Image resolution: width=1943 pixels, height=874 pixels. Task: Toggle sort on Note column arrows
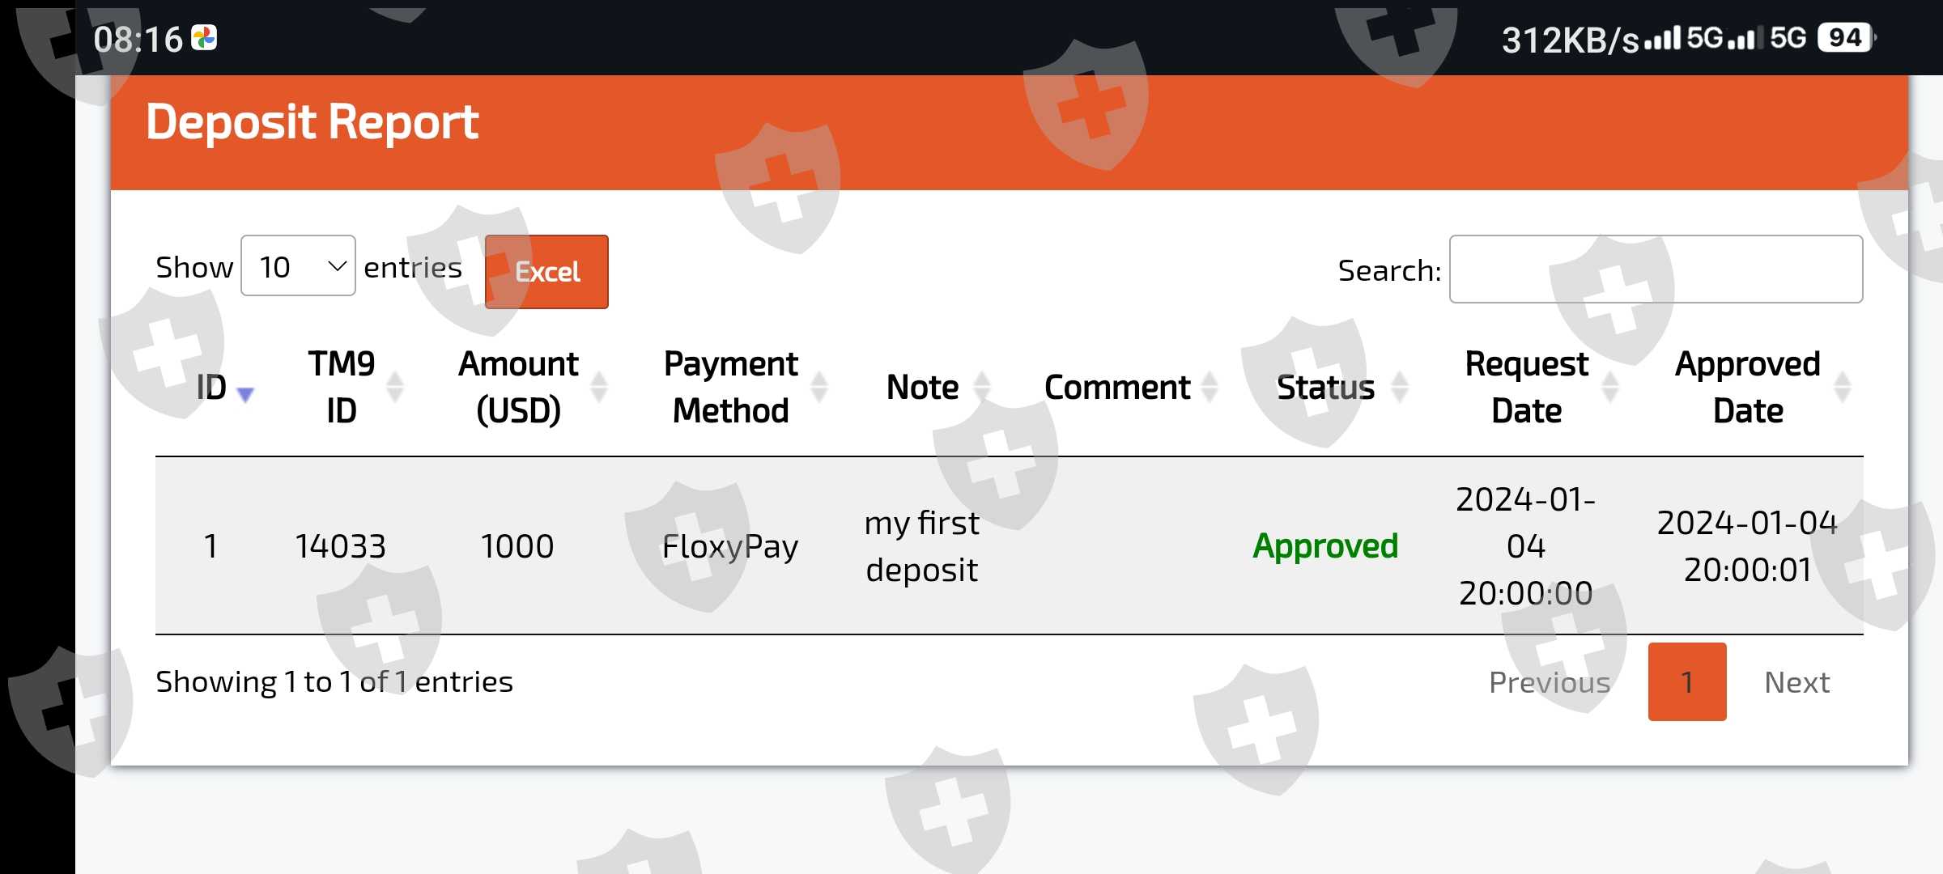point(981,387)
